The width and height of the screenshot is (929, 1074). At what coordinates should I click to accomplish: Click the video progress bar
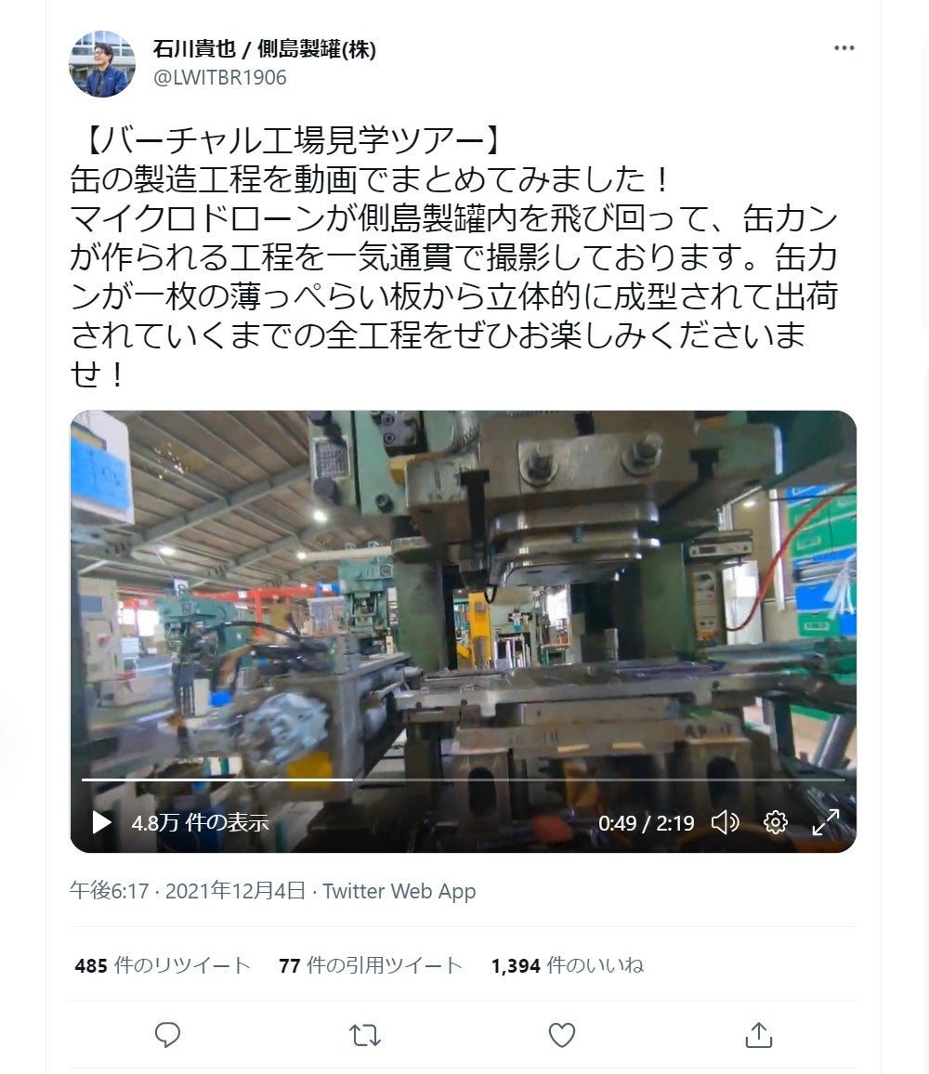(464, 779)
